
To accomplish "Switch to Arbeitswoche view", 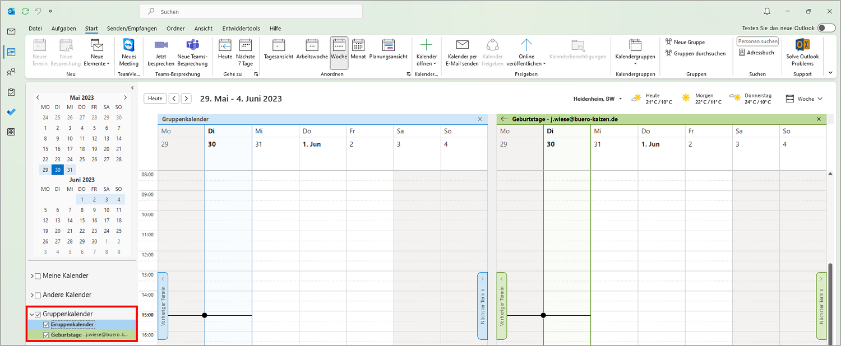I will coord(312,49).
